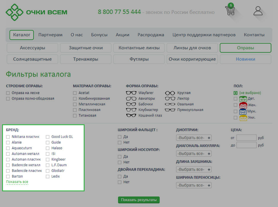
Task: Choose the Авиаторы glasses shape icon
Action: [x=131, y=99]
